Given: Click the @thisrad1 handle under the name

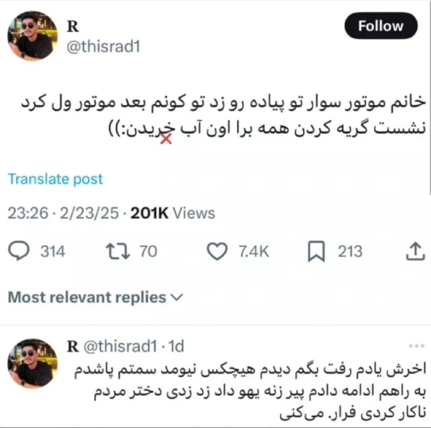Looking at the screenshot, I should click(103, 46).
